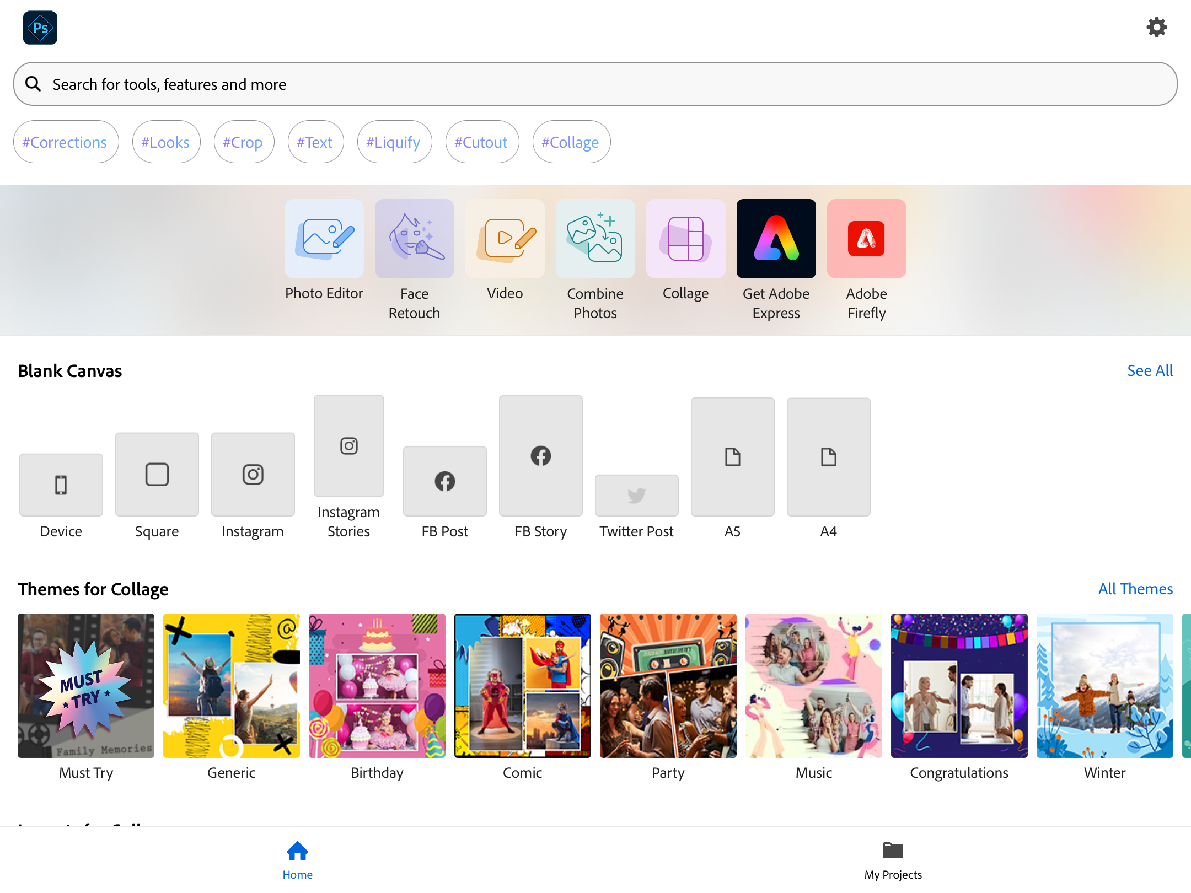Click the Photoshop Express logo
The image size is (1191, 893).
[x=40, y=28]
